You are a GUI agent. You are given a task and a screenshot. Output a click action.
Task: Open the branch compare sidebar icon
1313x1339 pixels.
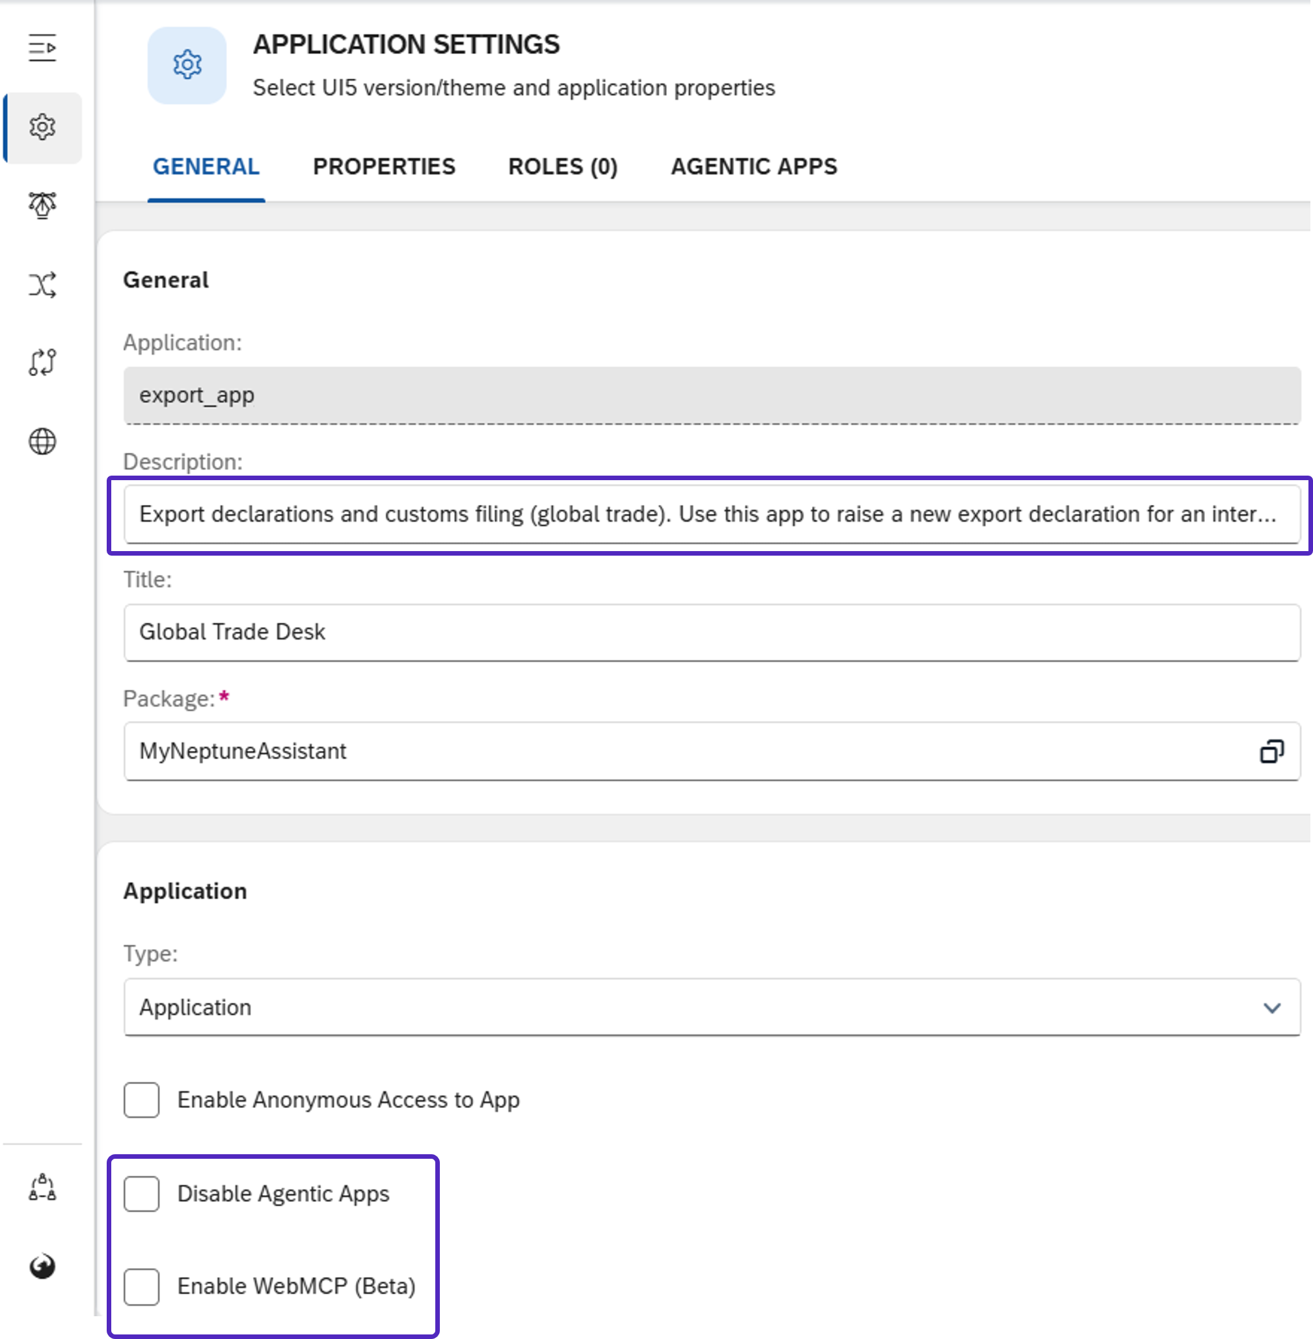(42, 362)
